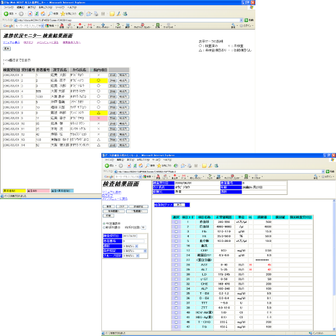
Task: Tick the checkbox for item code 17 CRP
Action: pos(175,250)
